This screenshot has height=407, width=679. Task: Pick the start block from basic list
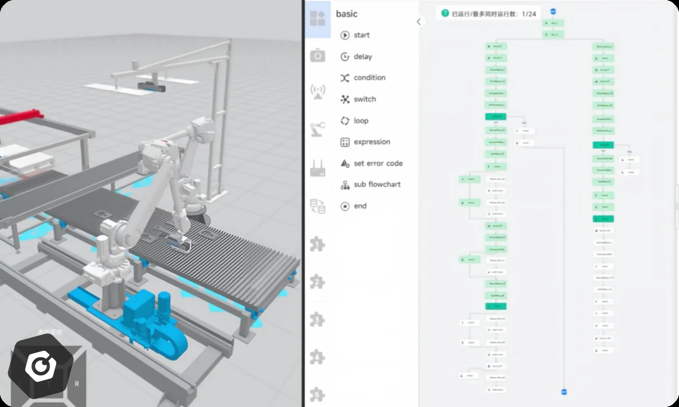[356, 35]
